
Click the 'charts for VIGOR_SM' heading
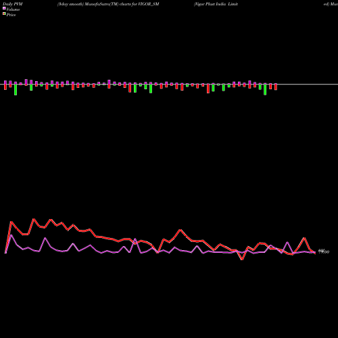[139, 4]
